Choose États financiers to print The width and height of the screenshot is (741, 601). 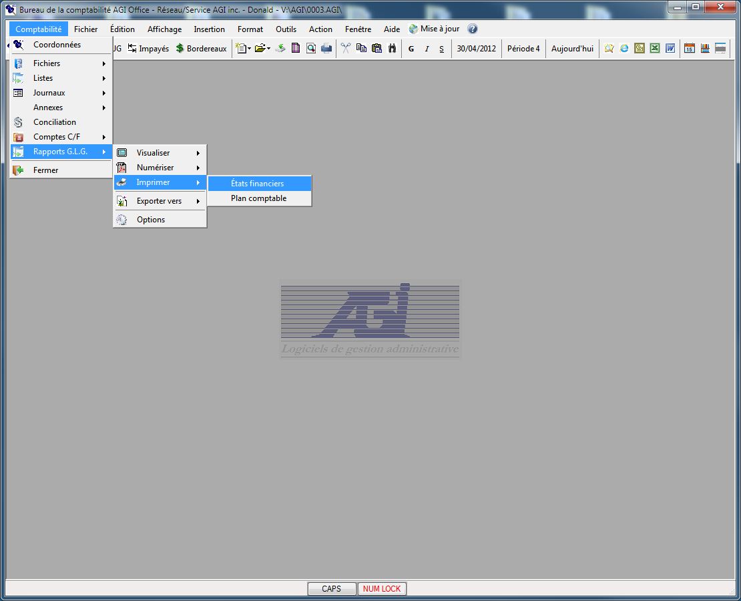pos(260,184)
